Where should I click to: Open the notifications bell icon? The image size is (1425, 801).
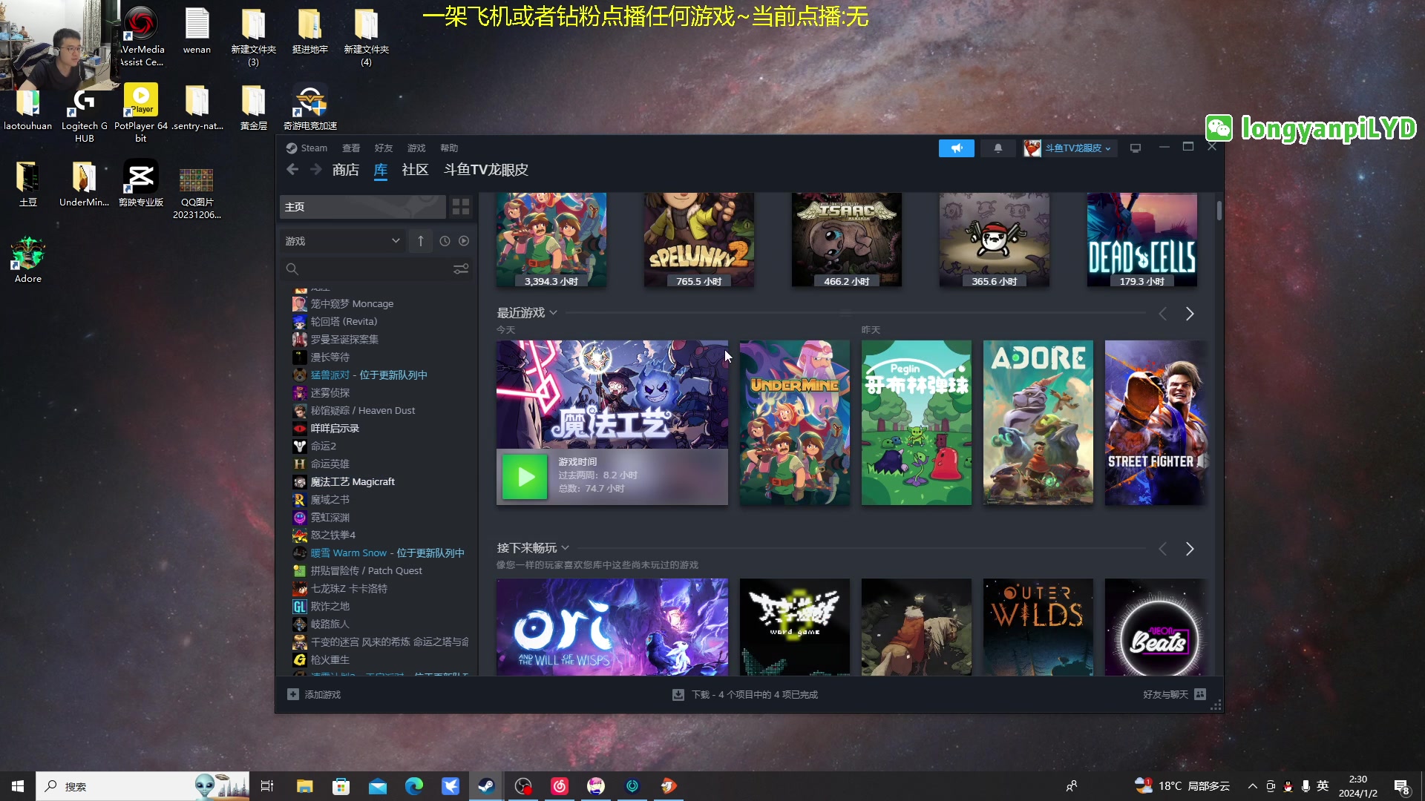click(997, 148)
